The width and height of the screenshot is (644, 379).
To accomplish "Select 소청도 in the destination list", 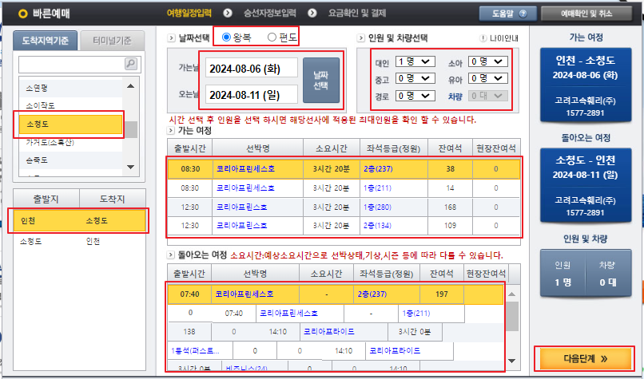I will coord(70,124).
